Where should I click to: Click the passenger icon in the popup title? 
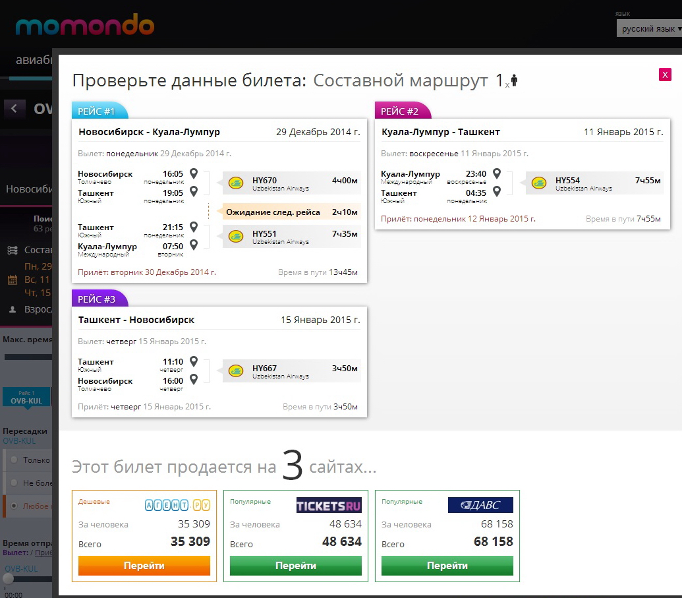click(x=514, y=80)
